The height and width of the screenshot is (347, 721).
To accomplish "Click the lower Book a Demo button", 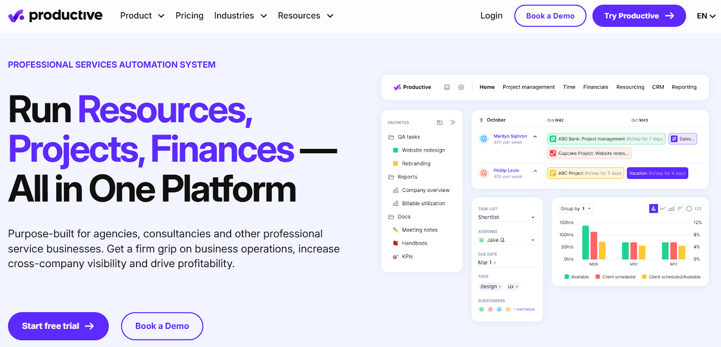I will click(x=162, y=326).
